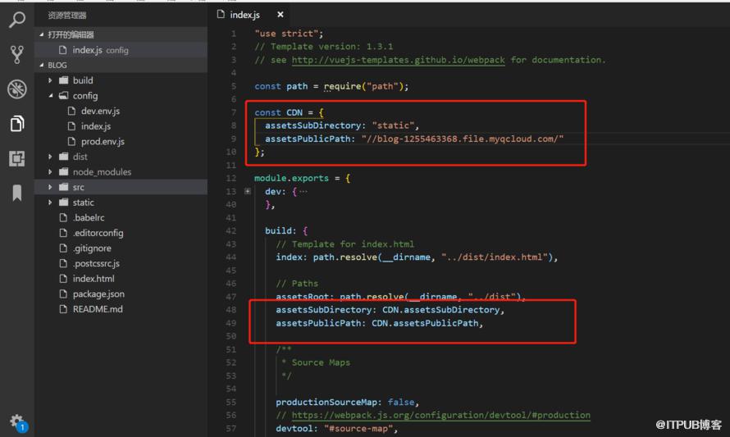730x437 pixels.
Task: Expand the static folder
Action: [x=50, y=203]
